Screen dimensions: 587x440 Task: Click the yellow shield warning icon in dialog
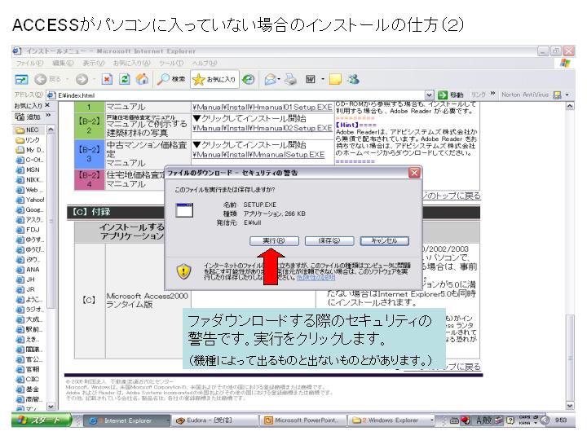click(x=183, y=271)
